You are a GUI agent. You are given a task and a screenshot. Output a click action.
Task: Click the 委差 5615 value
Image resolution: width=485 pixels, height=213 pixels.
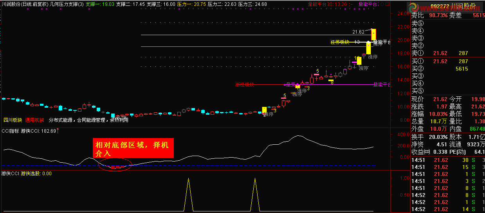point(478,16)
